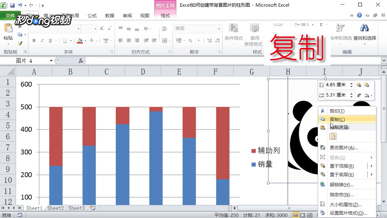The width and height of the screenshot is (387, 218).
Task: Increase decimal places
Action: pos(209,41)
